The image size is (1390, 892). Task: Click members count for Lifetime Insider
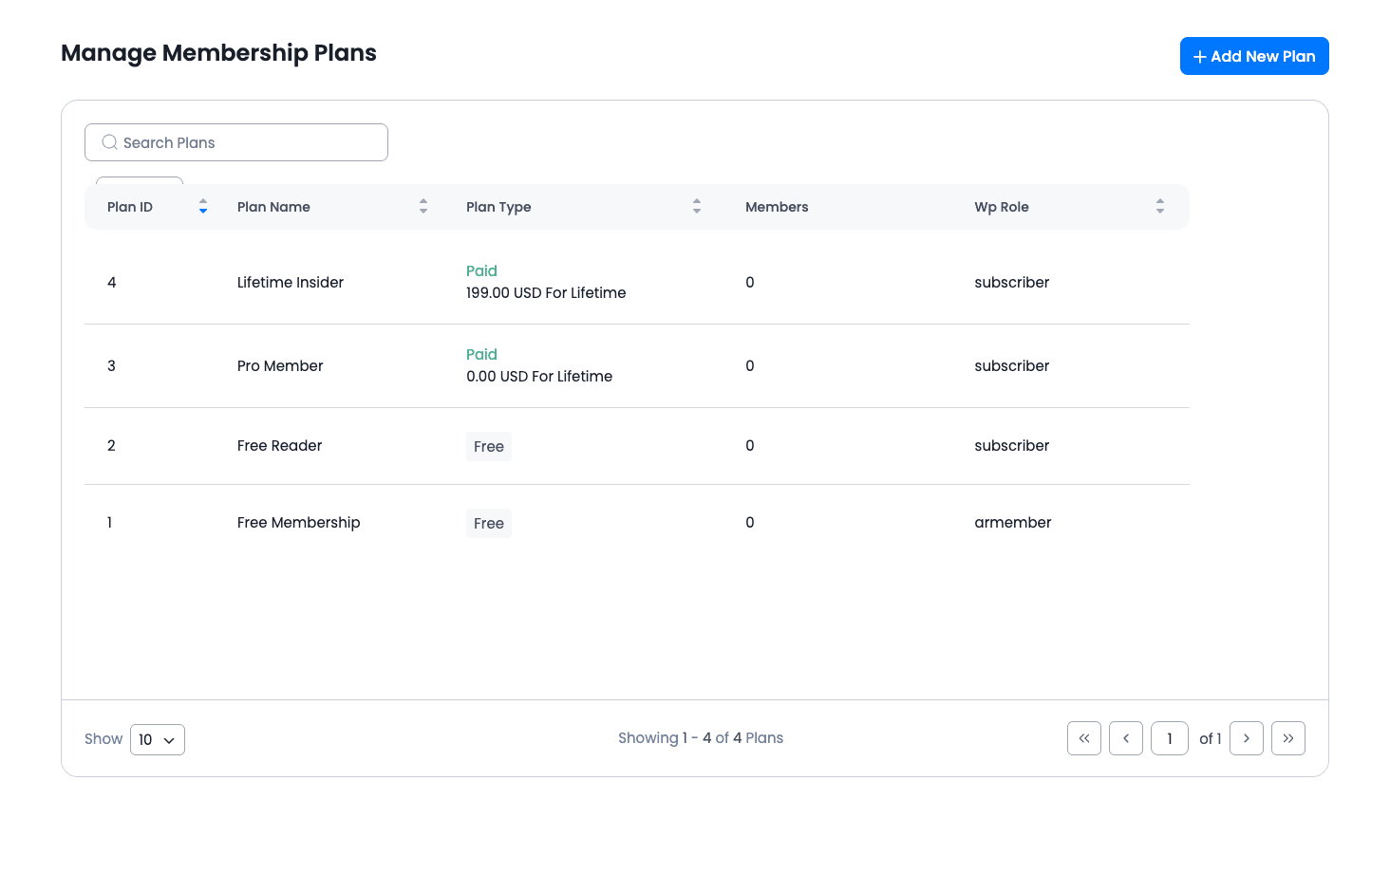[750, 282]
